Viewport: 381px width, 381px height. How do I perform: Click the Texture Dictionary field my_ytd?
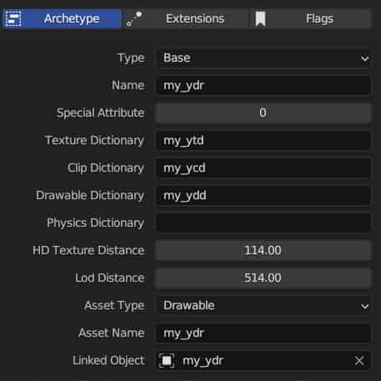point(263,141)
